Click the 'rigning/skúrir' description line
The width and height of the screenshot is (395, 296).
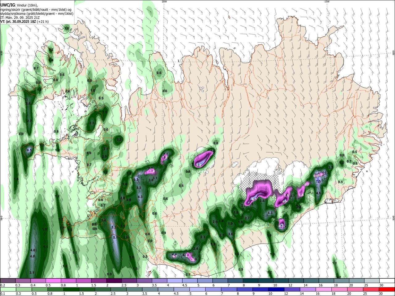pos(36,9)
